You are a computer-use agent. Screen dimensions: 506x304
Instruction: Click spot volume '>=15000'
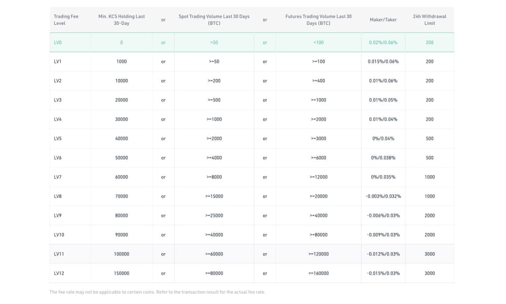214,196
